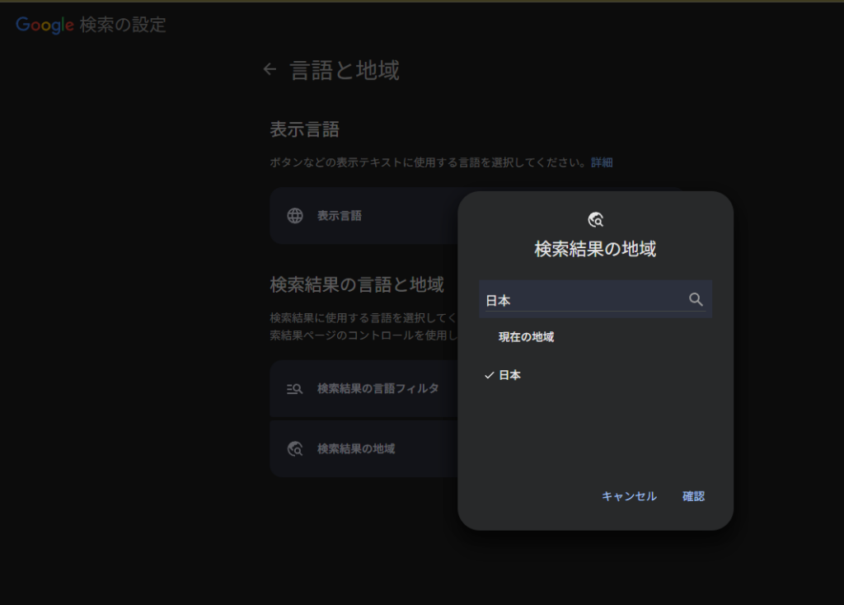Click the globe icon beside 表示言語
The width and height of the screenshot is (844, 605).
295,216
